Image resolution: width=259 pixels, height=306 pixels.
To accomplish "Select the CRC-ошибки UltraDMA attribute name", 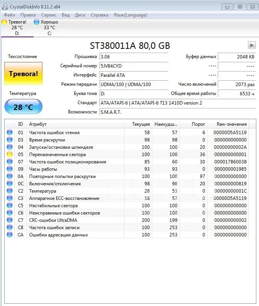I will click(x=53, y=220).
